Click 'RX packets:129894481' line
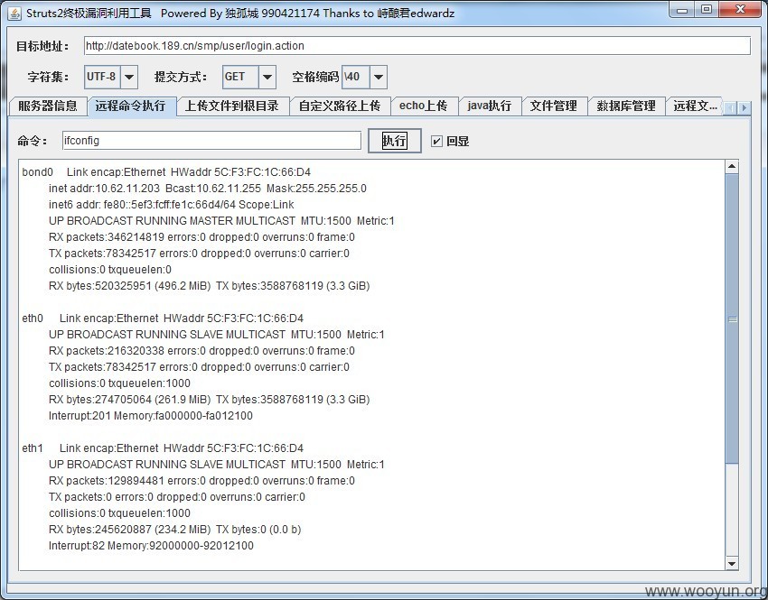 pyautogui.click(x=201, y=481)
